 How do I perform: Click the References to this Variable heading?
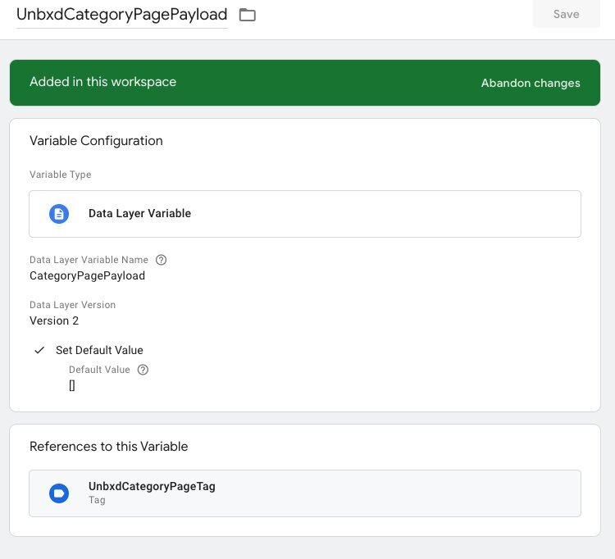(x=108, y=447)
